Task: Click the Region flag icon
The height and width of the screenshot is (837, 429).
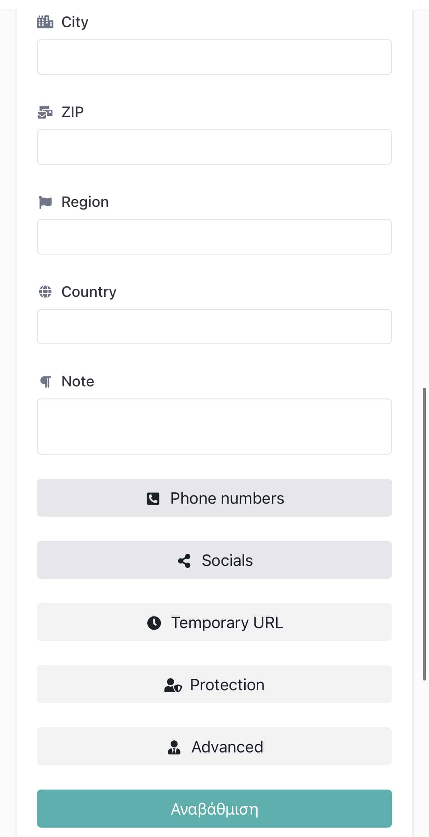Action: pos(45,202)
